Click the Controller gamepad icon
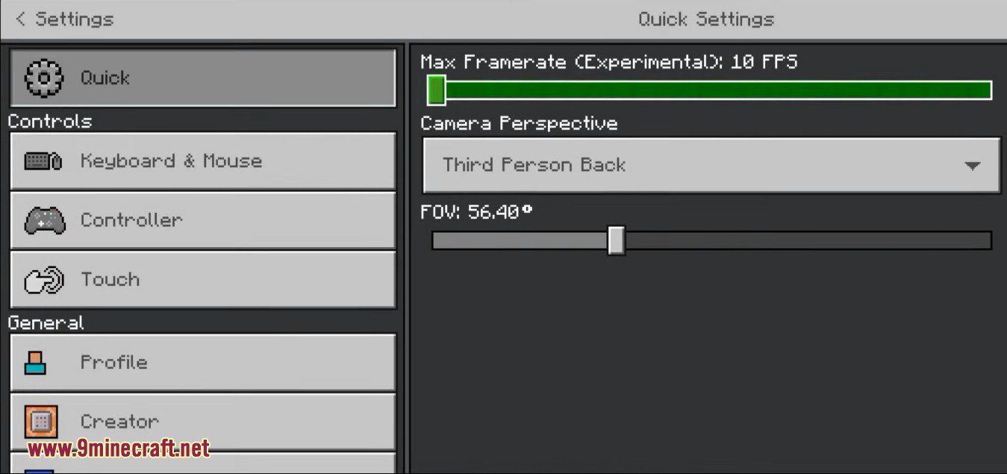The width and height of the screenshot is (1007, 474). 44,220
